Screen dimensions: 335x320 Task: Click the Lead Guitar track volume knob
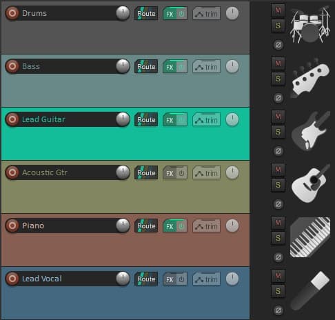click(x=123, y=119)
